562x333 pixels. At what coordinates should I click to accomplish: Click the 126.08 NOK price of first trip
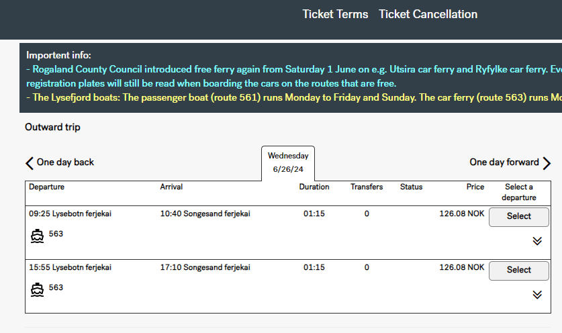(x=462, y=213)
